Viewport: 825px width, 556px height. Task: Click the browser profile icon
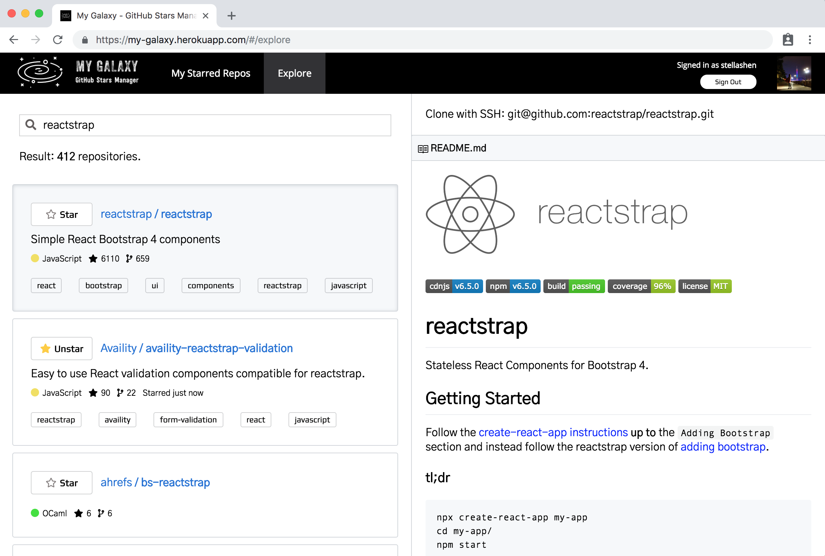tap(788, 40)
